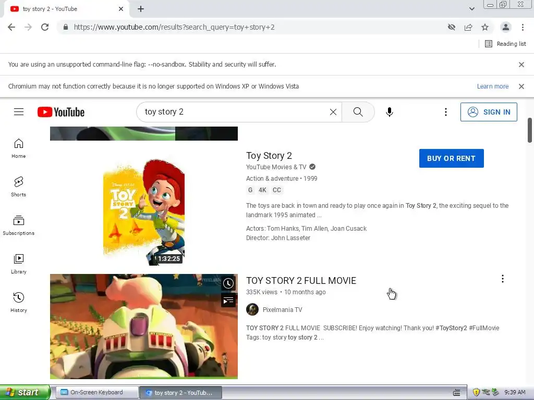Bookmark this page with the star icon
The width and height of the screenshot is (534, 400).
point(485,27)
